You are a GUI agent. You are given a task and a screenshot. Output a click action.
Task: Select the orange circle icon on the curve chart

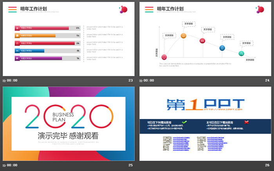pyautogui.click(x=183, y=36)
